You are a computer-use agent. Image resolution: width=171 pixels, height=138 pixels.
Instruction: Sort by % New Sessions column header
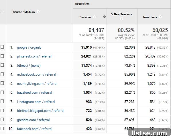pos(121,14)
